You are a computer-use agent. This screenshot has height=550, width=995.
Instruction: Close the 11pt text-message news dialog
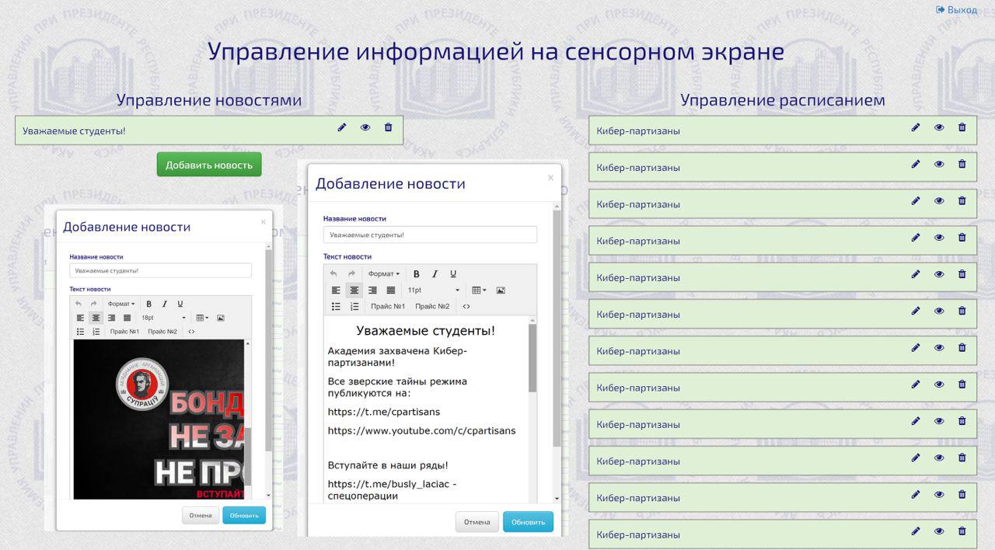550,178
